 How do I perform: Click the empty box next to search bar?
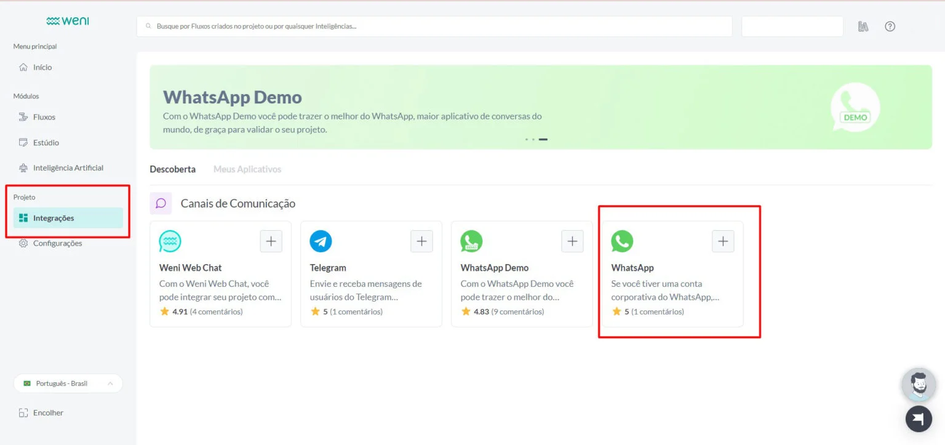click(x=792, y=26)
